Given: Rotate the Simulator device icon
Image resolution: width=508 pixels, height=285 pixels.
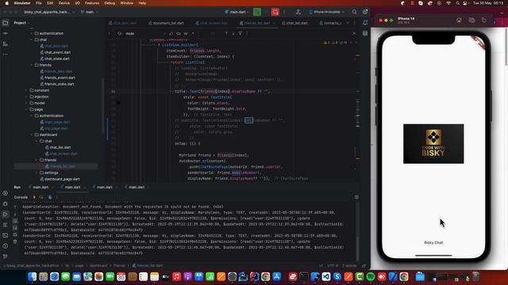Looking at the screenshot, I should [x=483, y=20].
